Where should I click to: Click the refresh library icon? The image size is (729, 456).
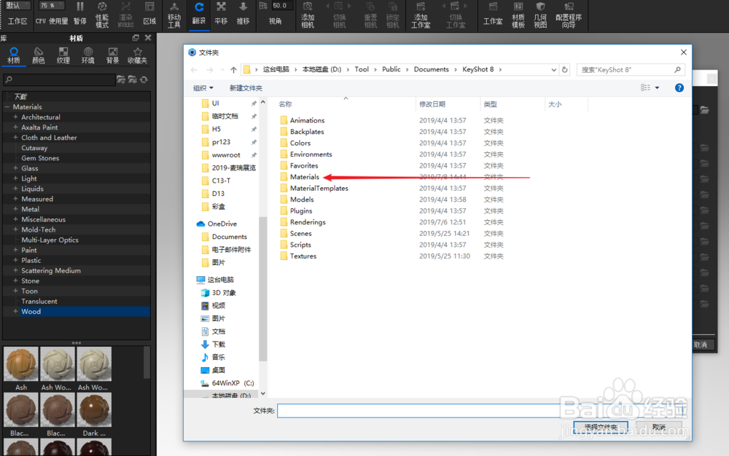tap(144, 80)
